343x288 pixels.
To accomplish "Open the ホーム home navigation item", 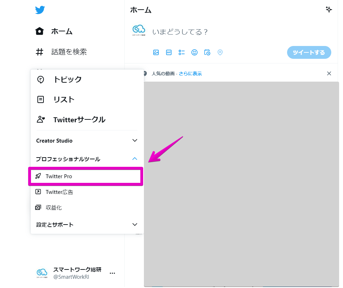I will [54, 31].
